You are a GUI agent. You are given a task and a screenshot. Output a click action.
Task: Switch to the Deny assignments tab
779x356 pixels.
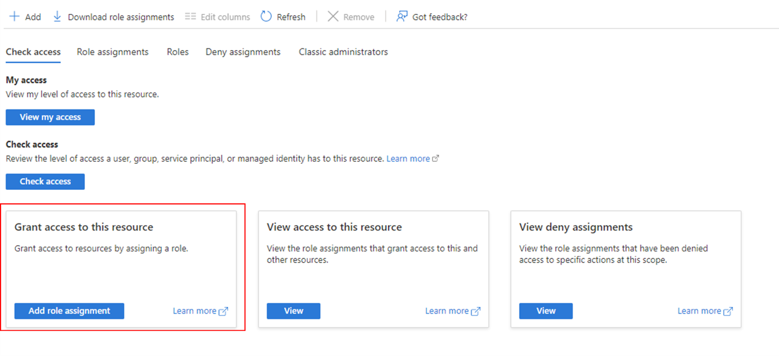click(x=242, y=52)
